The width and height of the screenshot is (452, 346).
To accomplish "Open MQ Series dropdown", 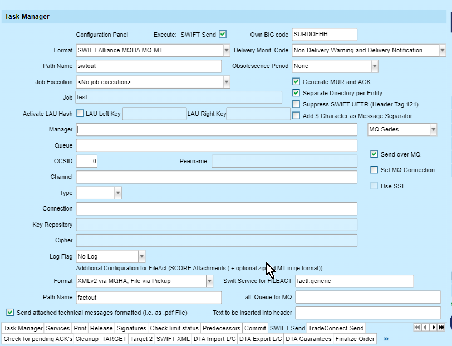I will click(x=433, y=130).
